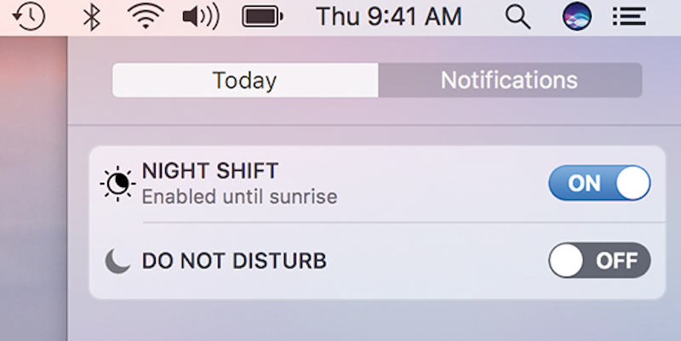
Task: Click the NIGHT SHIFT label
Action: (209, 171)
